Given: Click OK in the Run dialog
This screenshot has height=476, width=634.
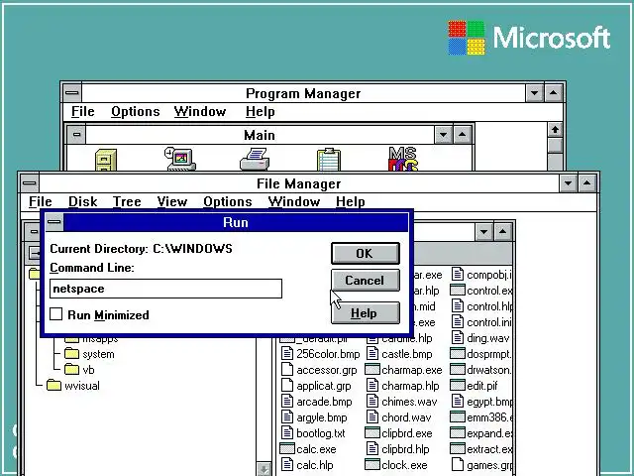Looking at the screenshot, I should click(x=366, y=254).
